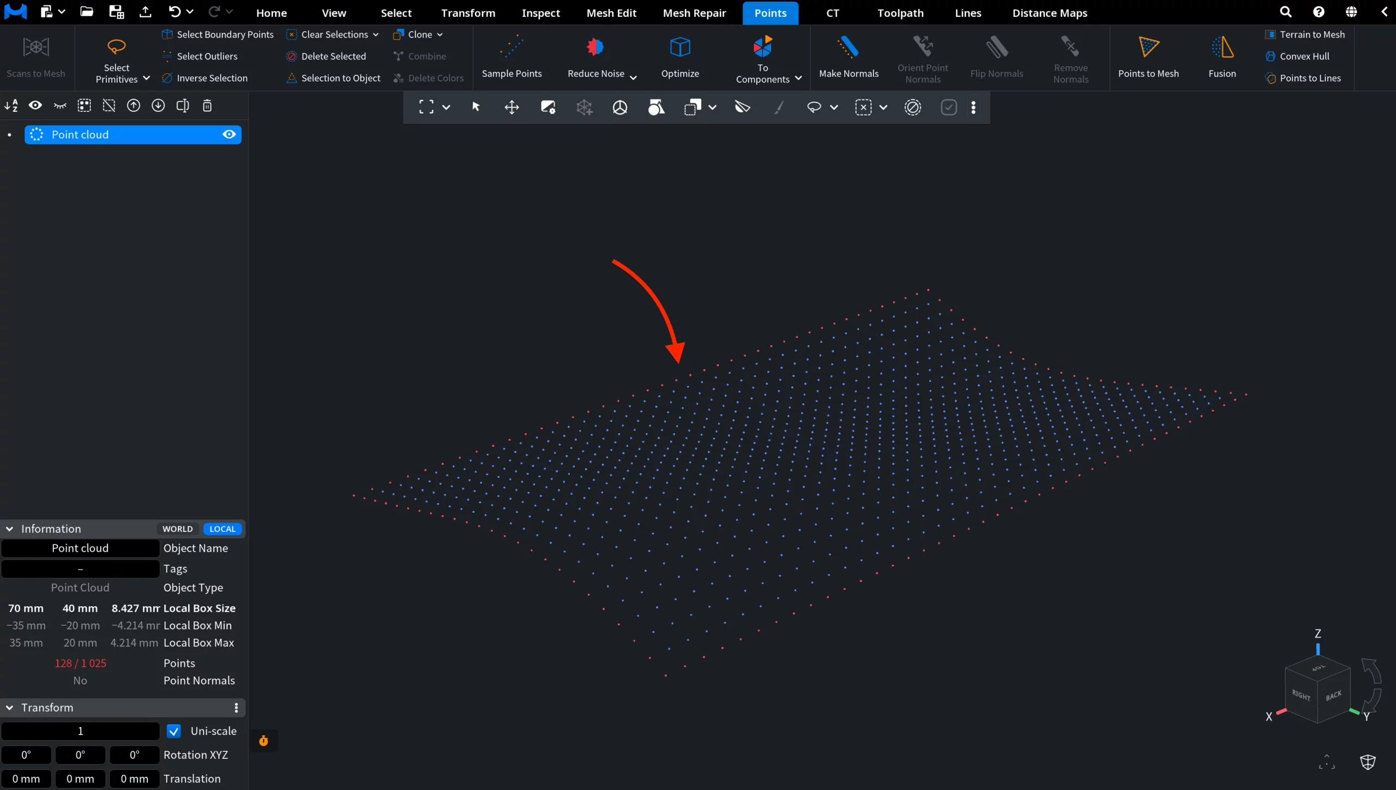Click the Undo arrow icon

[x=174, y=12]
